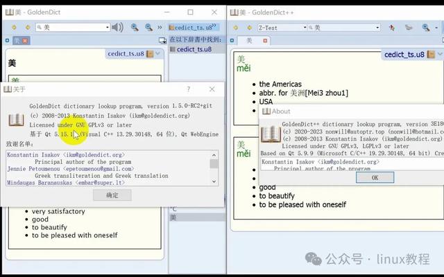The image size is (444, 277).
Task: Click the credits scrollbar thumb
Action: [x=214, y=164]
